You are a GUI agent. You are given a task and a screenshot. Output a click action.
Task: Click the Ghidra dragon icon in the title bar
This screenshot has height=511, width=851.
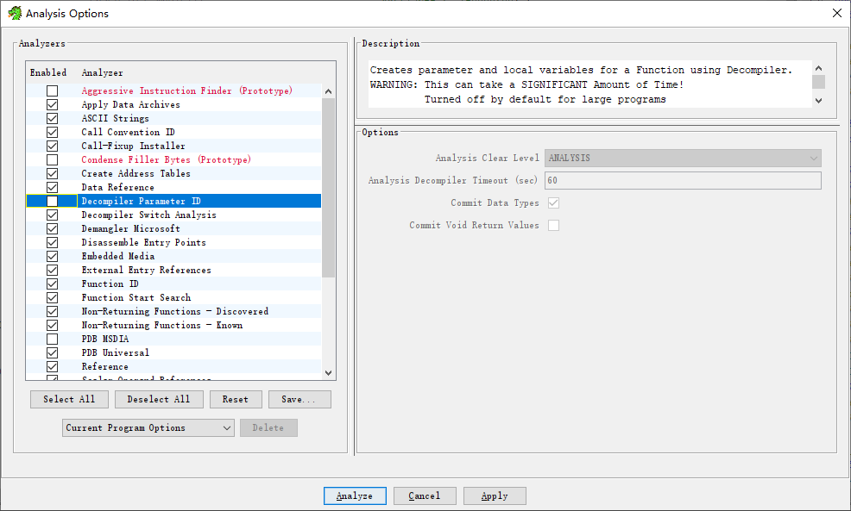15,13
